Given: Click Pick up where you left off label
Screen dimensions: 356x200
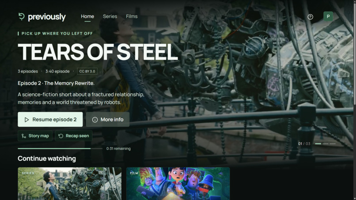Looking at the screenshot, I should (57, 34).
